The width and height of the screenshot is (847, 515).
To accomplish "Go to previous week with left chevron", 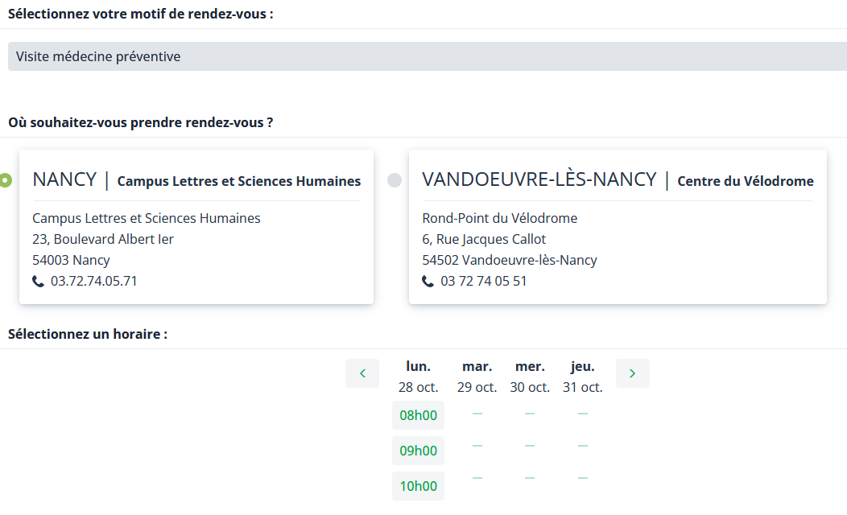I will tap(362, 373).
